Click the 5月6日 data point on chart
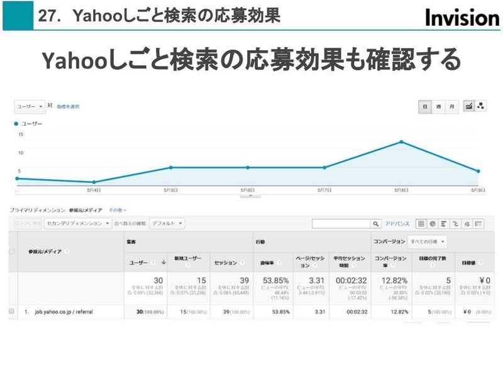This screenshot has height=377, width=503. (248, 167)
